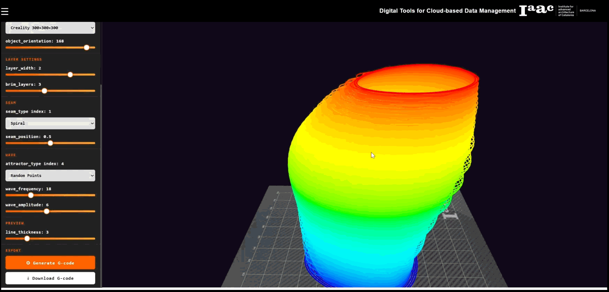Open the hamburger menu icon

[x=5, y=11]
